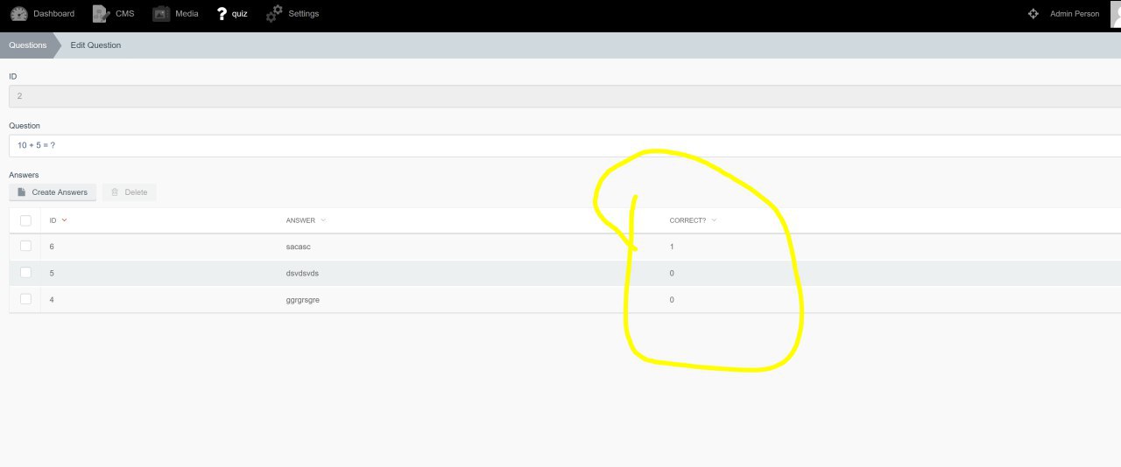Click the ID cell '5'
This screenshot has height=467, width=1121.
[x=52, y=273]
